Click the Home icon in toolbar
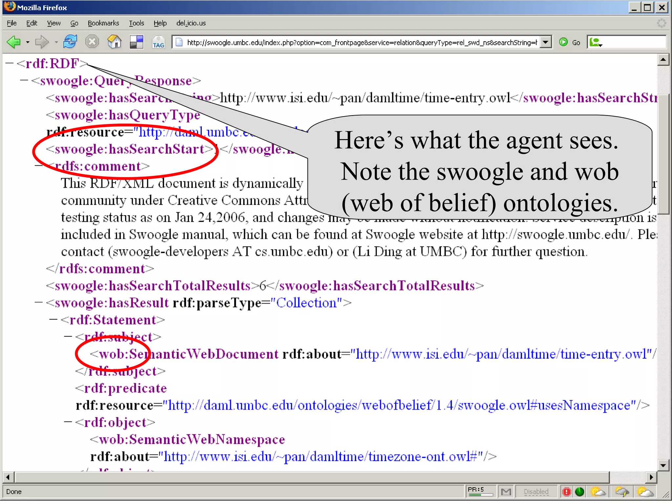This screenshot has height=504, width=672. click(x=114, y=42)
